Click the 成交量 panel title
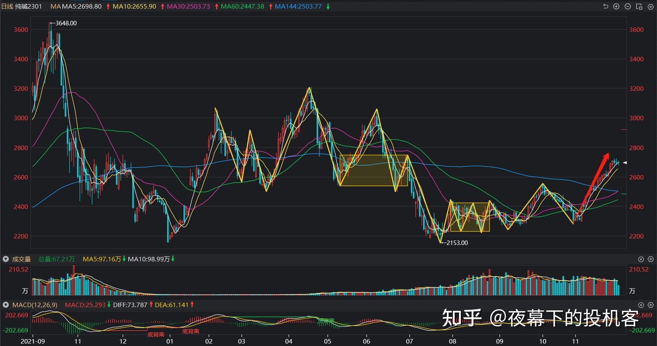This screenshot has width=657, height=346. (x=21, y=259)
